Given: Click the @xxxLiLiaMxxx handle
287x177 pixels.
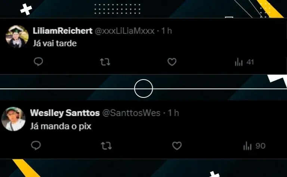Looking at the screenshot, I should click(125, 31).
